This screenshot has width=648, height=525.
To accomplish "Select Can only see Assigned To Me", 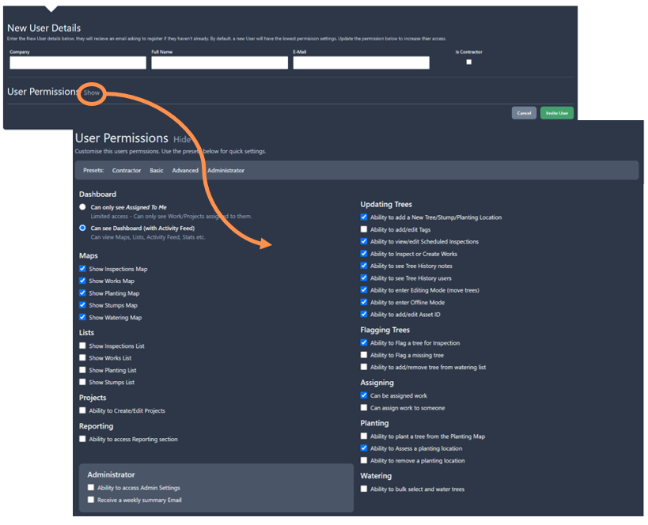I will point(83,207).
